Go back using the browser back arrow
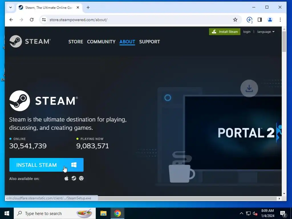The height and width of the screenshot is (219, 292). pos(11,20)
